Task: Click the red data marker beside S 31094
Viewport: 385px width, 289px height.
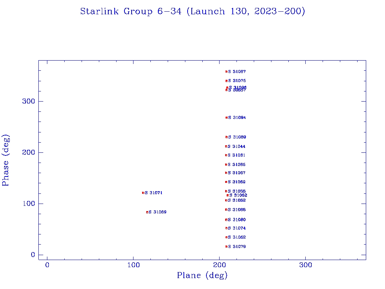Action: [227, 118]
